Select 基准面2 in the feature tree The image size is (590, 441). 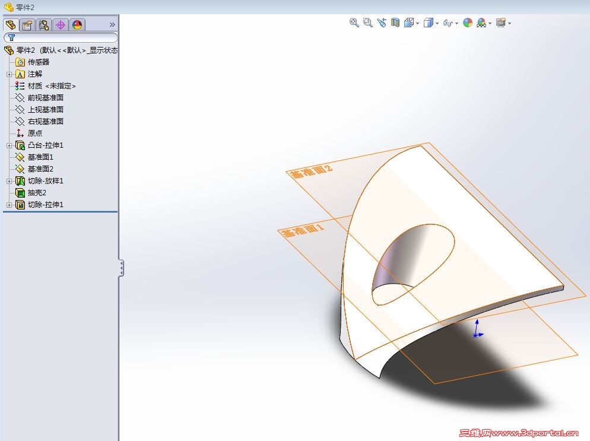34,169
